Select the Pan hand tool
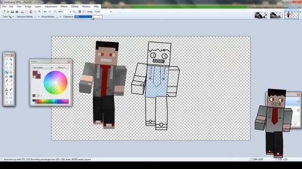 pos(11,72)
